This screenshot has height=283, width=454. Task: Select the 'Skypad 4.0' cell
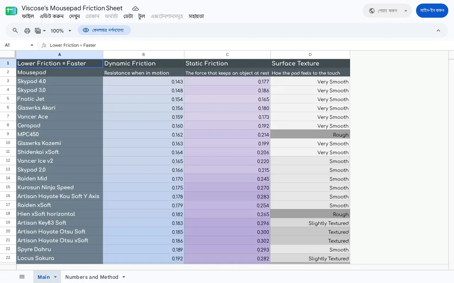[x=60, y=81]
